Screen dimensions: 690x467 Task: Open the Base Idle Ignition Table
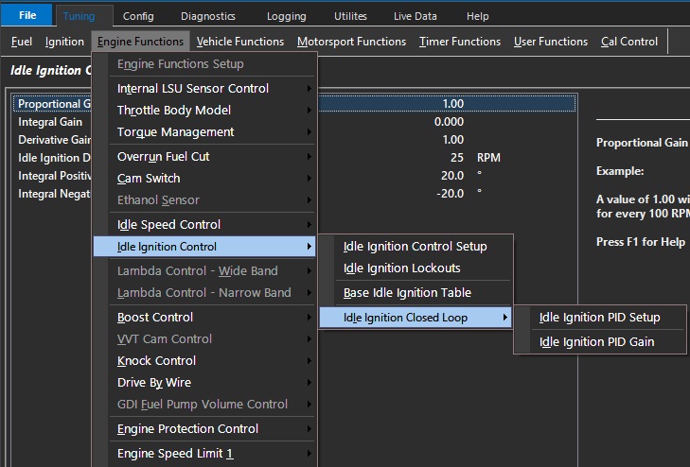[407, 293]
